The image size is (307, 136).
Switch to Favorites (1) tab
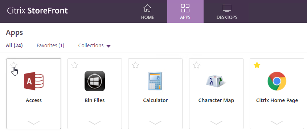tap(50, 45)
